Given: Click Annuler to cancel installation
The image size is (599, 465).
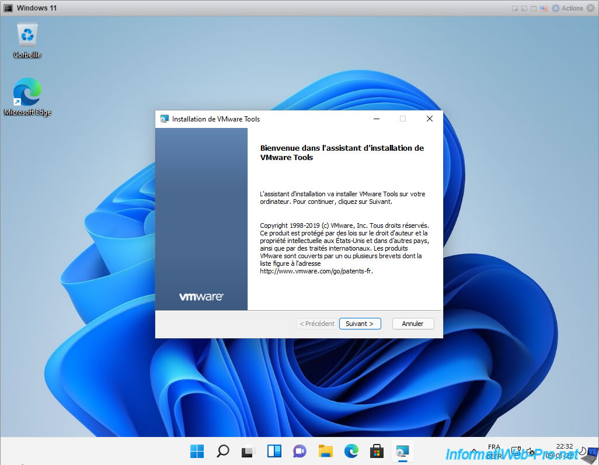Looking at the screenshot, I should (413, 323).
